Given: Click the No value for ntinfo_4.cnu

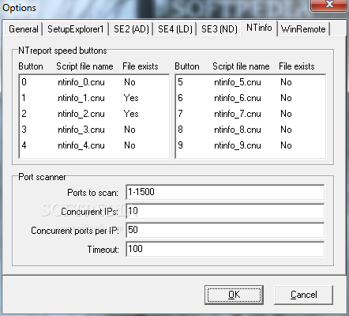Looking at the screenshot, I should (129, 145).
